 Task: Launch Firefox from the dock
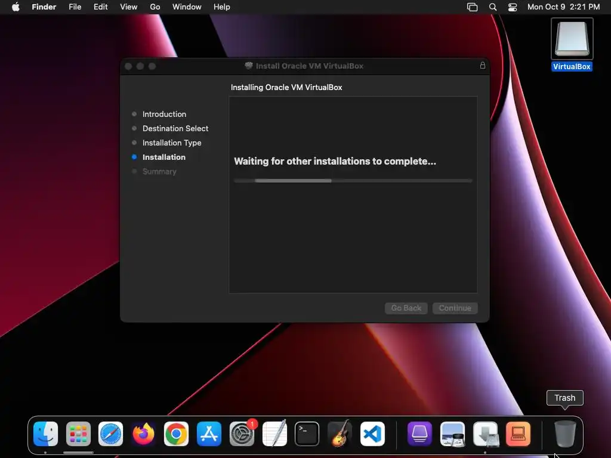click(143, 434)
